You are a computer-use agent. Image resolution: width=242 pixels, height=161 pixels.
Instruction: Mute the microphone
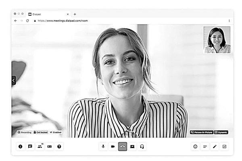[103, 147]
